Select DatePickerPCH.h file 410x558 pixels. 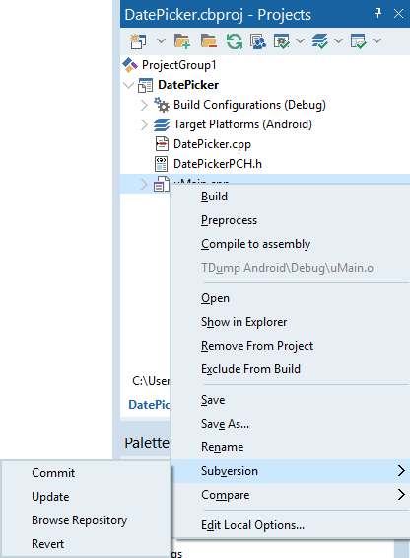coord(218,164)
